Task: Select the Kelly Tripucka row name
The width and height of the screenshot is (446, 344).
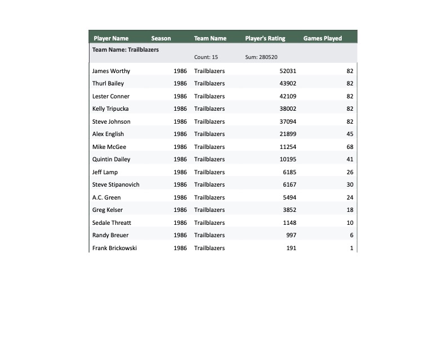Action: [x=111, y=109]
